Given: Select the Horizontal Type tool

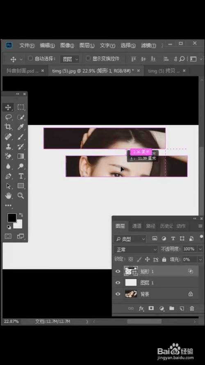Looking at the screenshot, I should (20, 176).
